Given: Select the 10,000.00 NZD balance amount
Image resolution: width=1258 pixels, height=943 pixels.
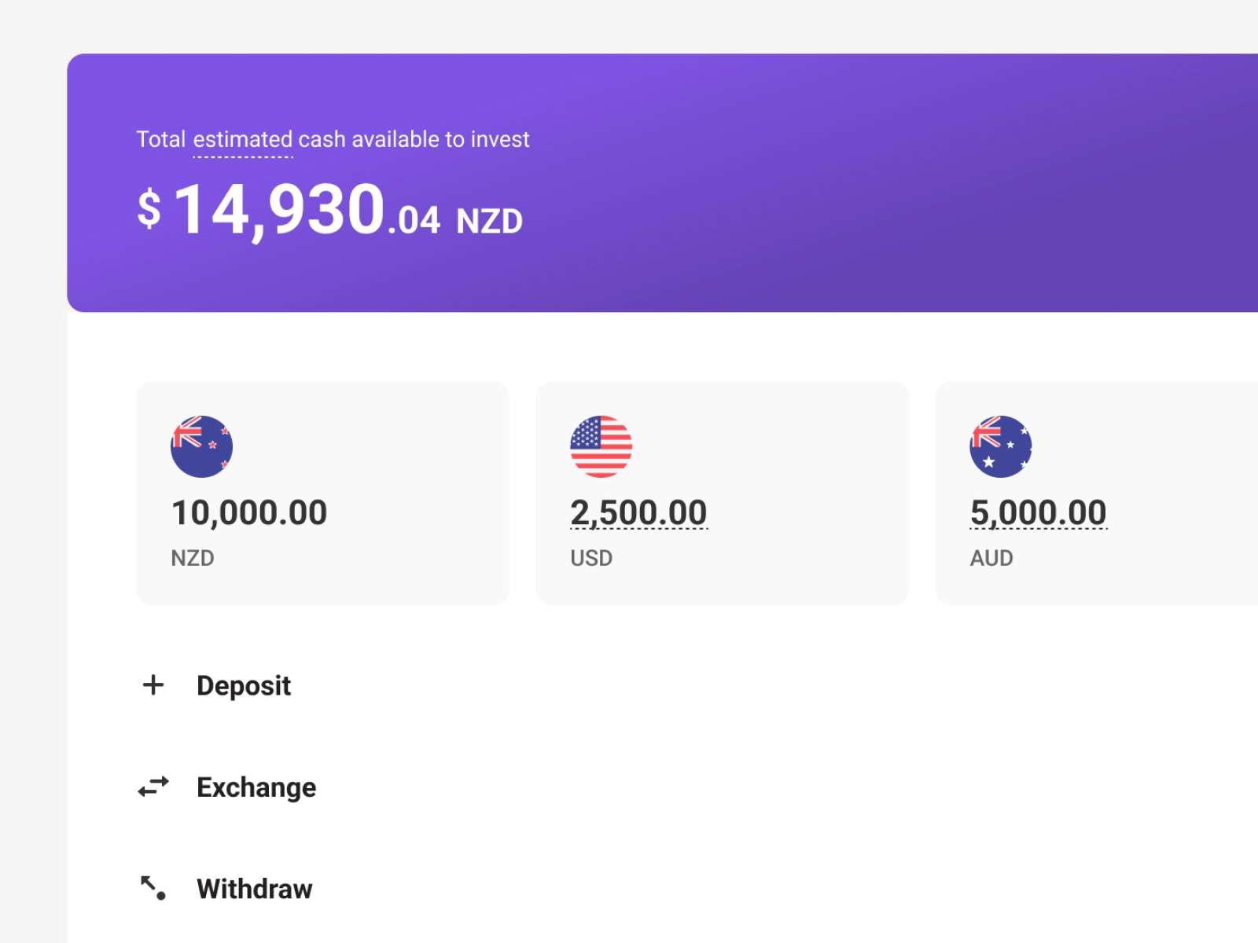Looking at the screenshot, I should click(249, 513).
